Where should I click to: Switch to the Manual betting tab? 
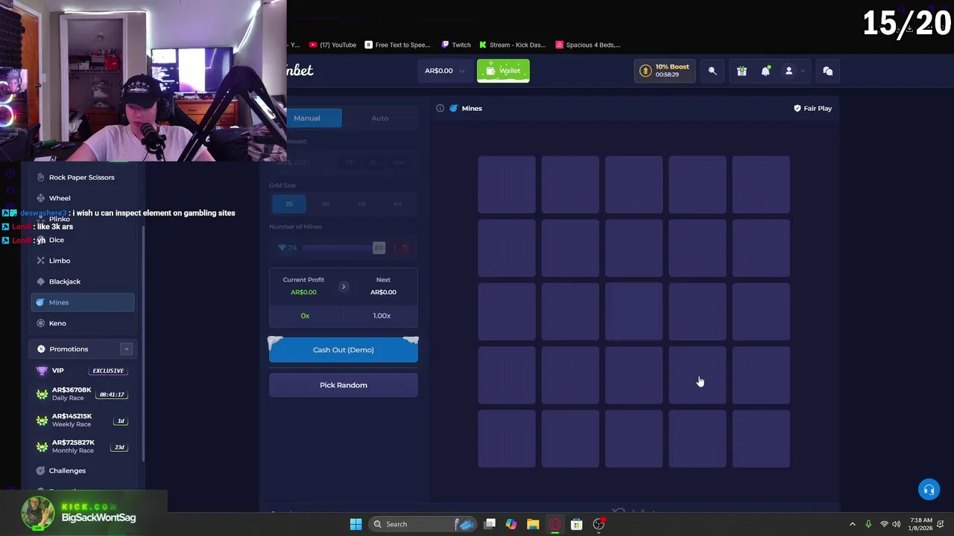point(306,118)
